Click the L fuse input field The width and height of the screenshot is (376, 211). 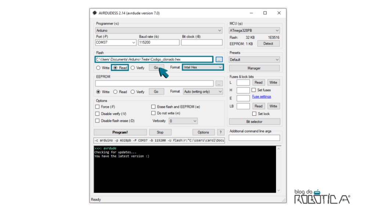243,82
